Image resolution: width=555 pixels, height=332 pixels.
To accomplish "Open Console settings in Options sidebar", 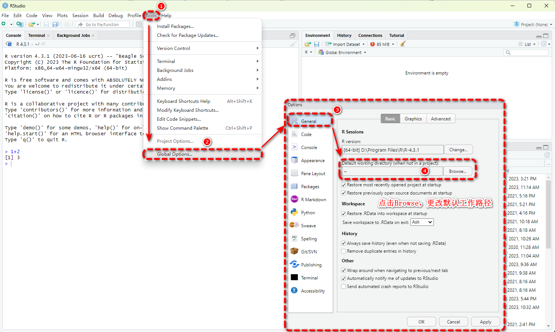I will pos(310,147).
